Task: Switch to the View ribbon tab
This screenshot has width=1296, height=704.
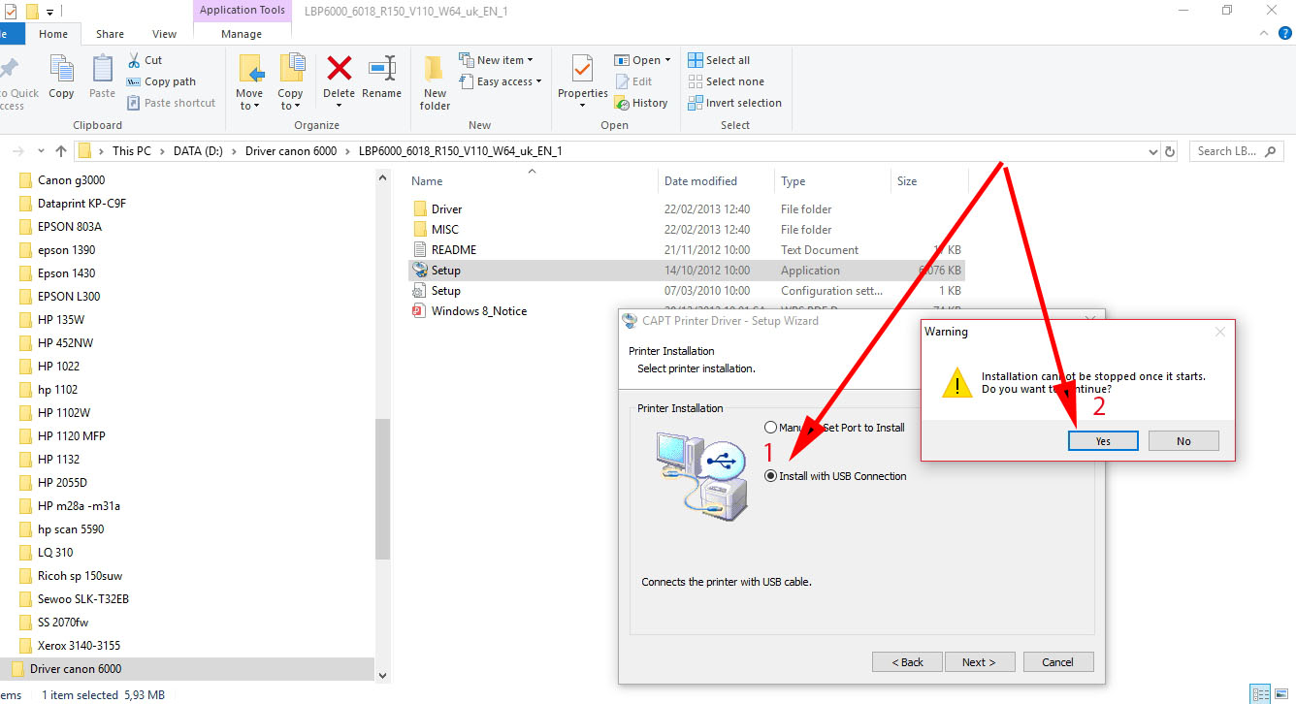Action: (164, 34)
